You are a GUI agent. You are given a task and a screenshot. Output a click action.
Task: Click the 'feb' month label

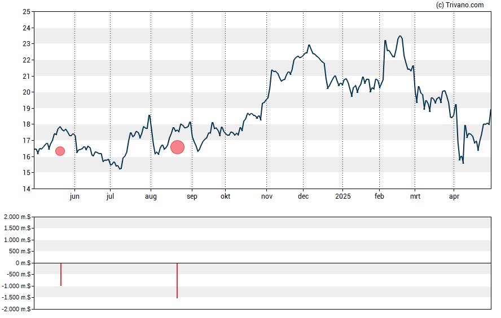[x=379, y=196]
